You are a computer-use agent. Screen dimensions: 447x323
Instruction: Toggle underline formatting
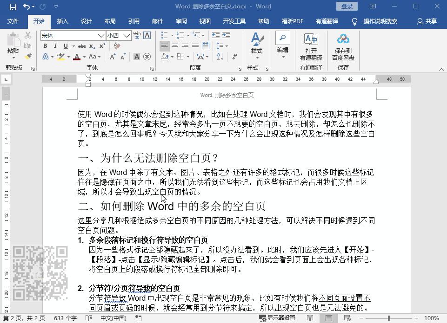(x=65, y=46)
